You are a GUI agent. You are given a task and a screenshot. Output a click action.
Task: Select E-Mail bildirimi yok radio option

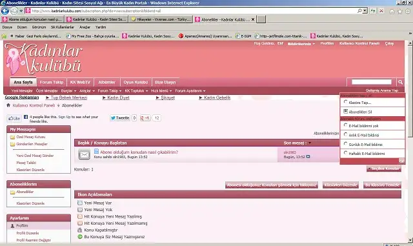coord(346,125)
